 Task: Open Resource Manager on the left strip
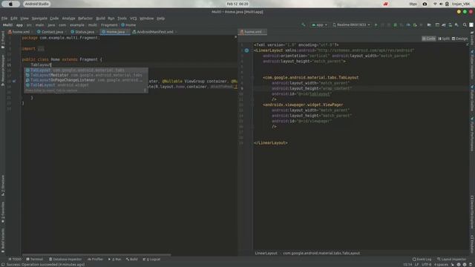pyautogui.click(x=3, y=70)
